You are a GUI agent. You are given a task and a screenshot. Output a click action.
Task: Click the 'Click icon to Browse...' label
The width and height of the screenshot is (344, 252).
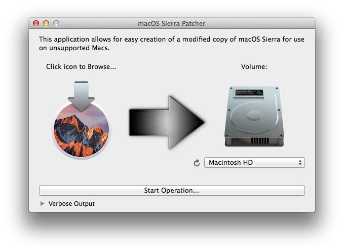81,66
